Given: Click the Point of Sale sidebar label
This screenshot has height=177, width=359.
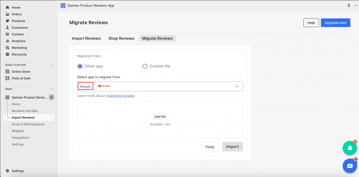Looking at the screenshot, I should [x=21, y=78].
